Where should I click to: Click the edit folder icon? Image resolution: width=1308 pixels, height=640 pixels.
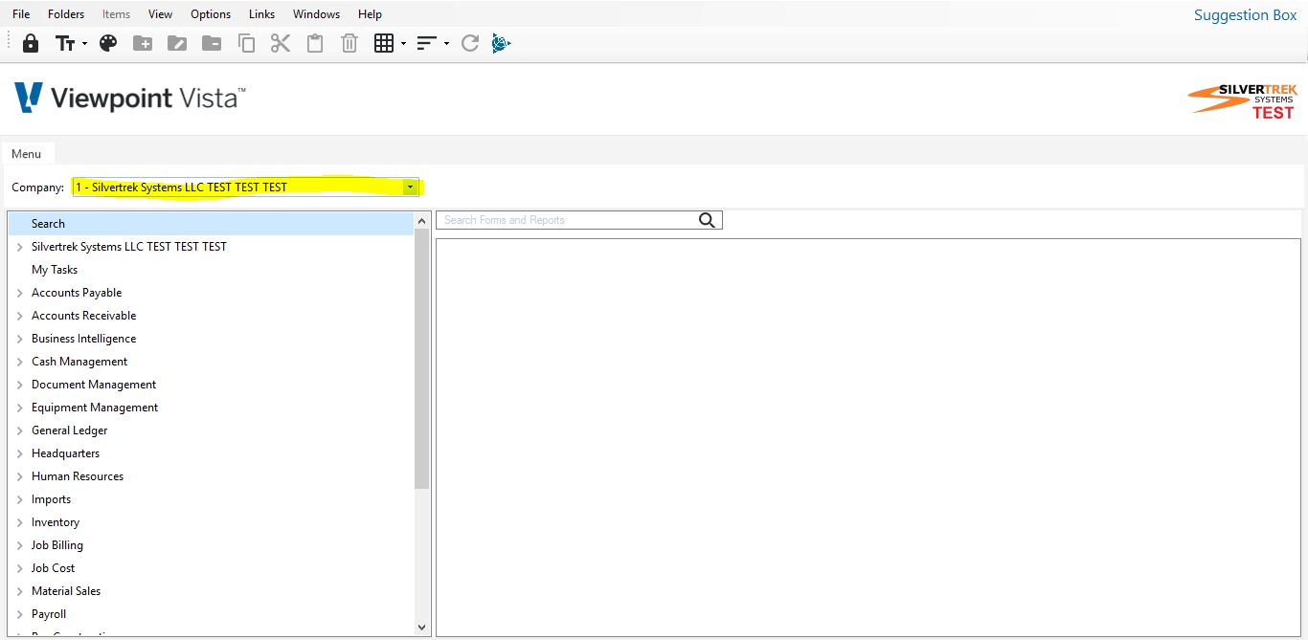click(x=177, y=43)
